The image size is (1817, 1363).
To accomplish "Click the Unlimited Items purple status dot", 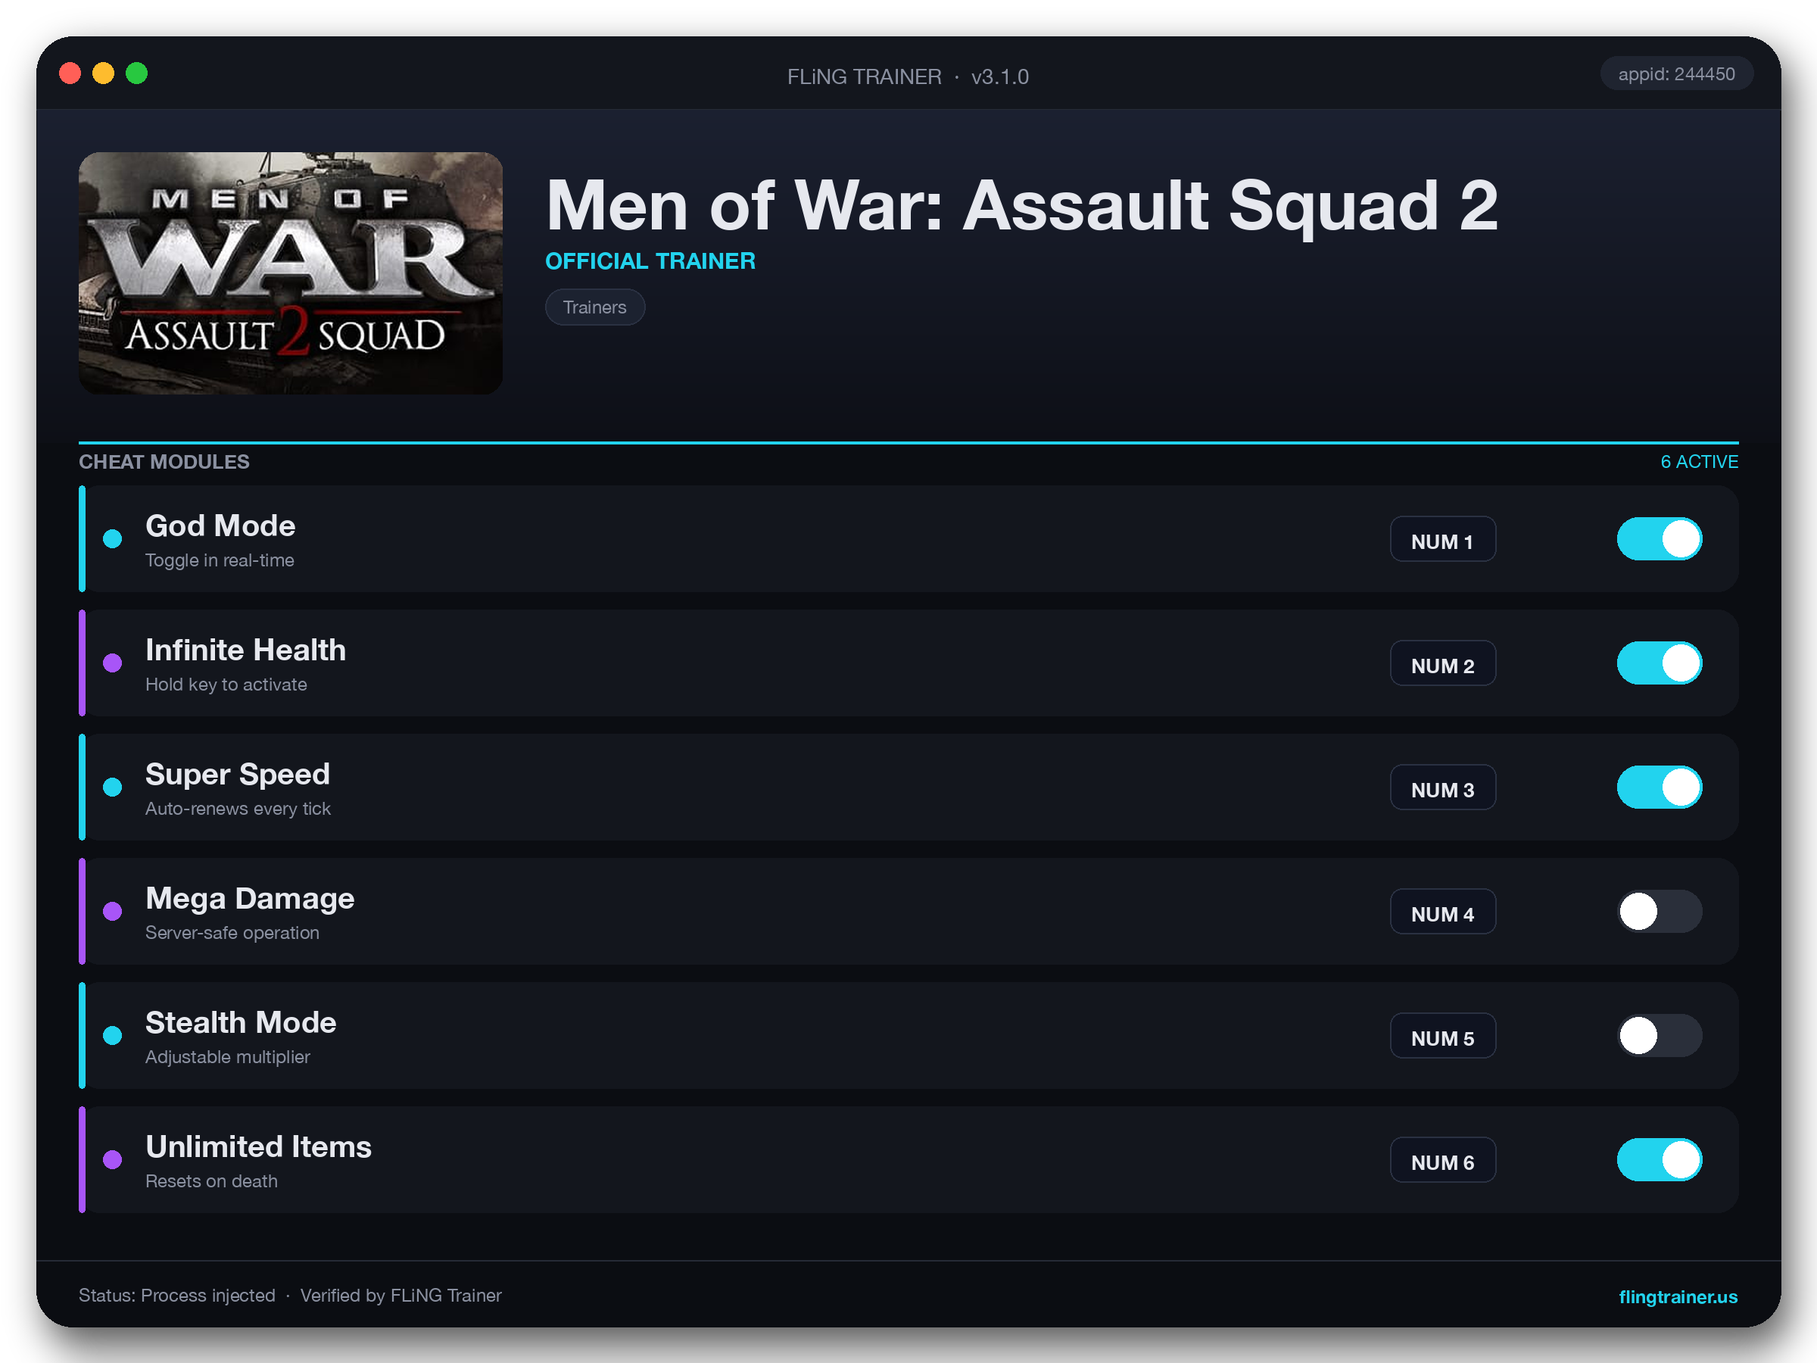I will (x=113, y=1159).
